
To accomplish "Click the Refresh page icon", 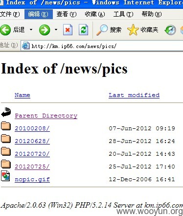I will (x=83, y=30).
